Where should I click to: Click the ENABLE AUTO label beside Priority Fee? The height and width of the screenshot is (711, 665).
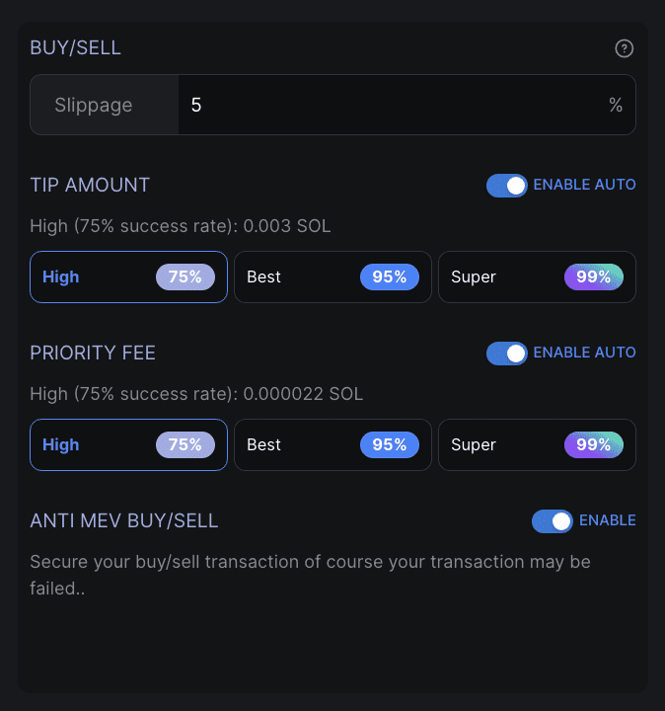tap(584, 353)
